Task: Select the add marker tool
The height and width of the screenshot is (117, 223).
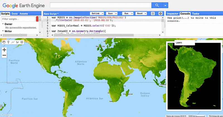Action: [x=8, y=42]
